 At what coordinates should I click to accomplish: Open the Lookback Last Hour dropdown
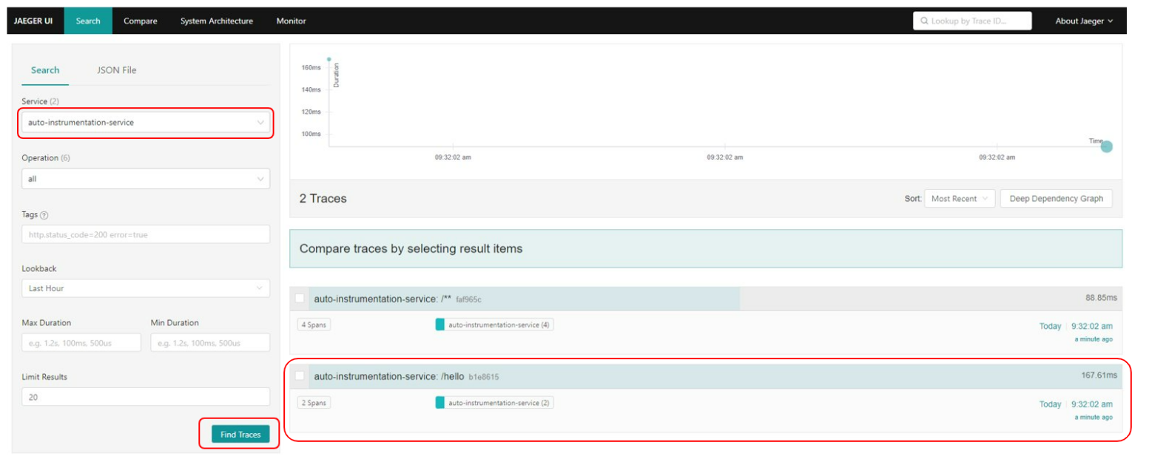click(x=146, y=288)
